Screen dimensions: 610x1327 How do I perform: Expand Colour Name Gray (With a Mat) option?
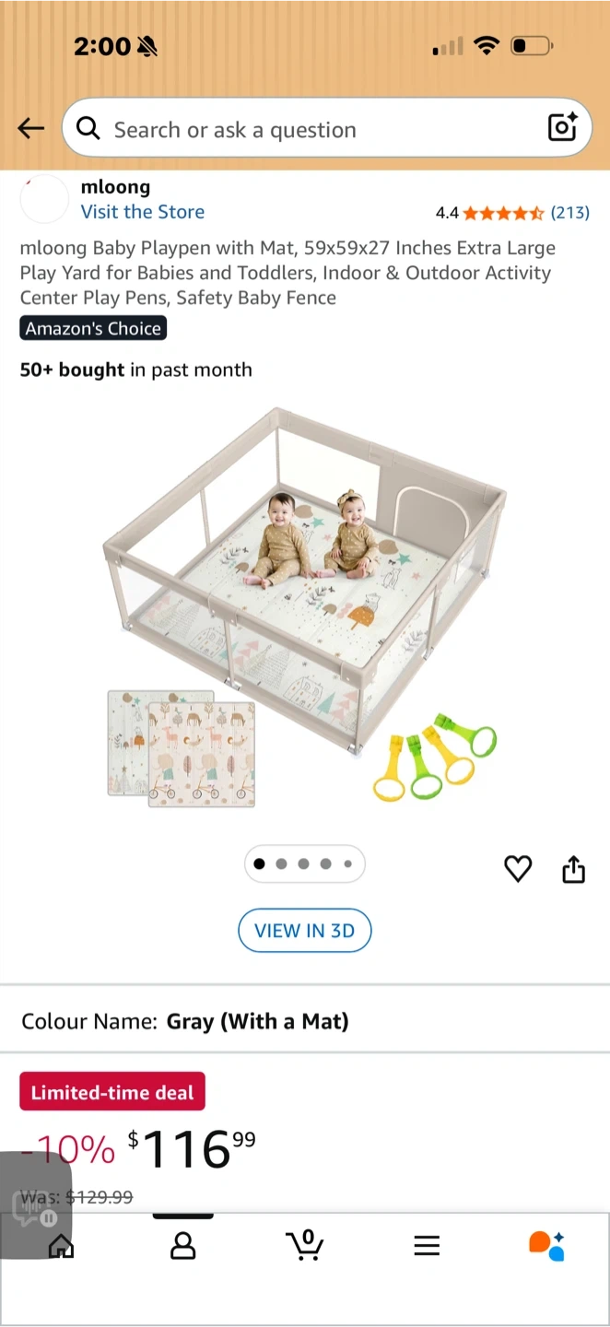pyautogui.click(x=305, y=1021)
